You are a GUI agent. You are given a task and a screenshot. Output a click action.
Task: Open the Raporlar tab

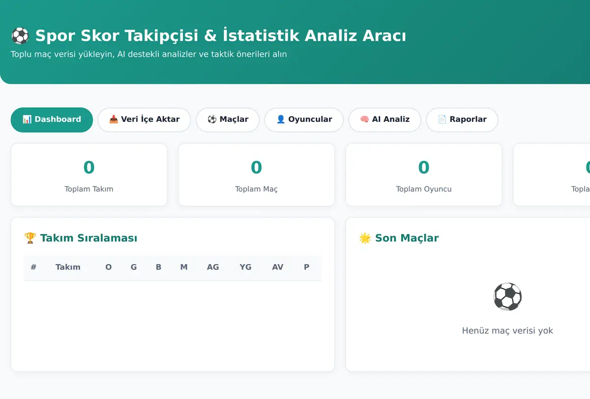[462, 120]
